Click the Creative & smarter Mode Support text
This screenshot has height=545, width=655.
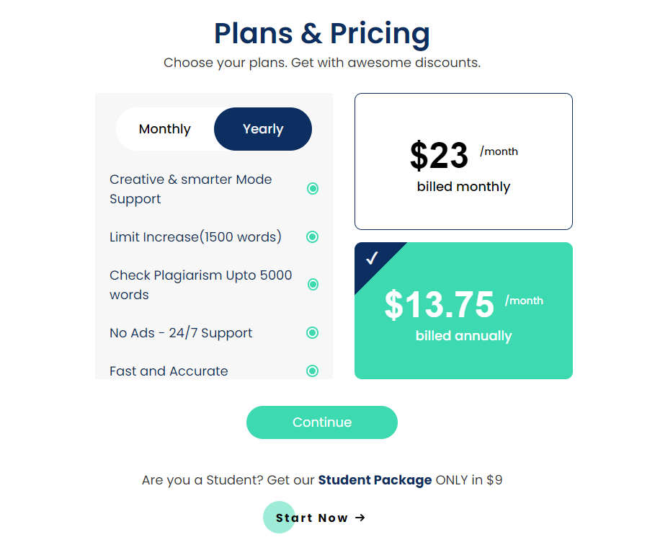191,189
